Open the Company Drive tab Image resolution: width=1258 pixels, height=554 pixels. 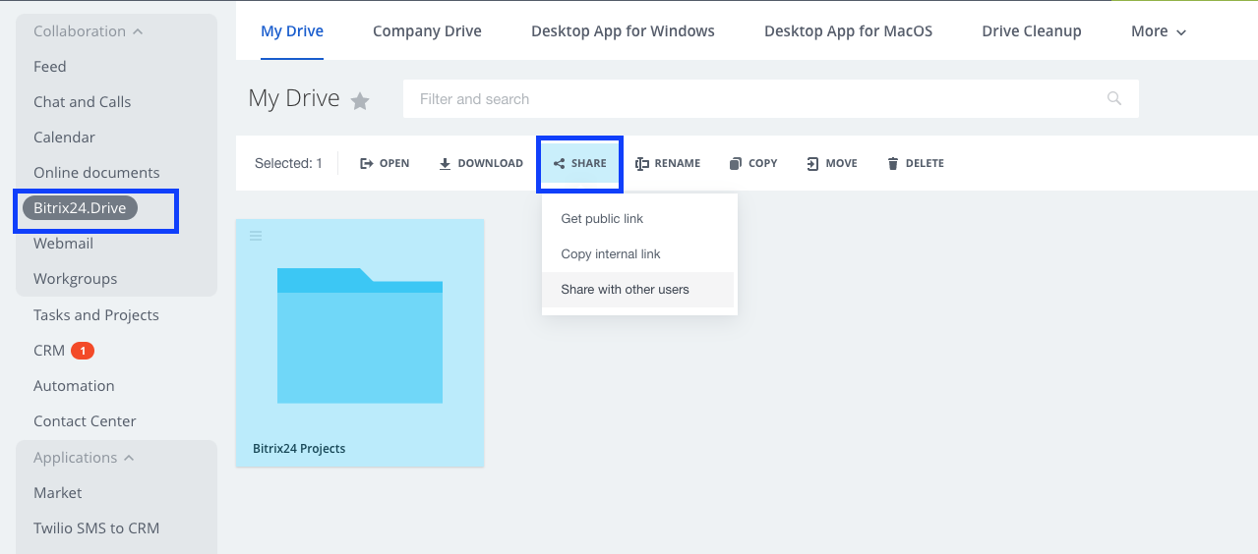point(427,31)
